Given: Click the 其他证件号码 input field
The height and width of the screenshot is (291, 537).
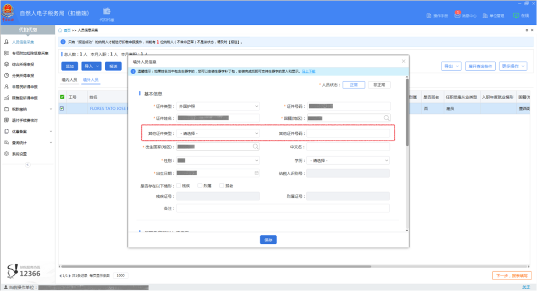Looking at the screenshot, I should (348, 133).
